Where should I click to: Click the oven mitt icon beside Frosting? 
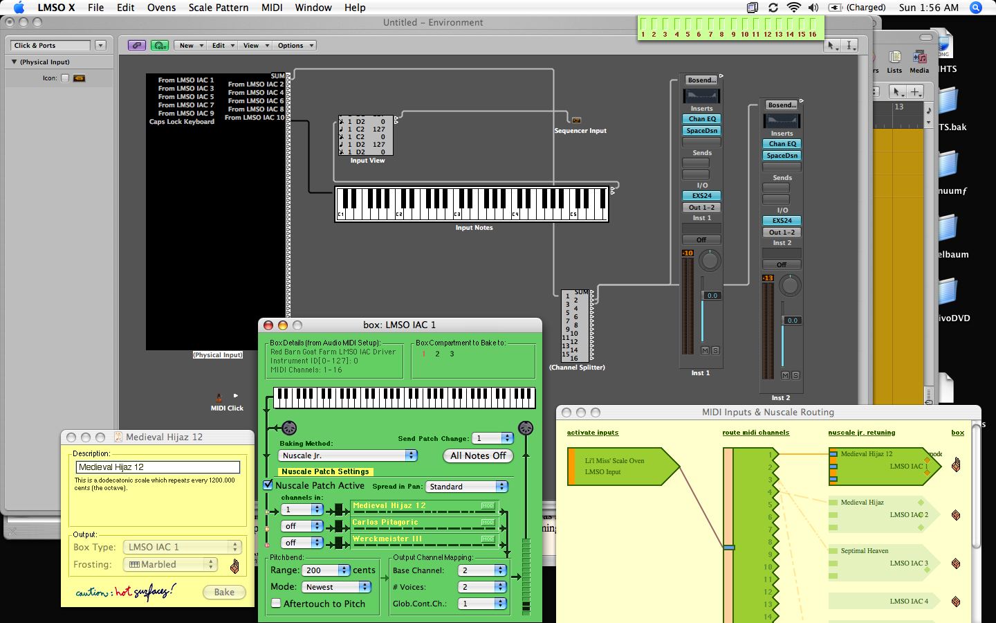point(234,566)
